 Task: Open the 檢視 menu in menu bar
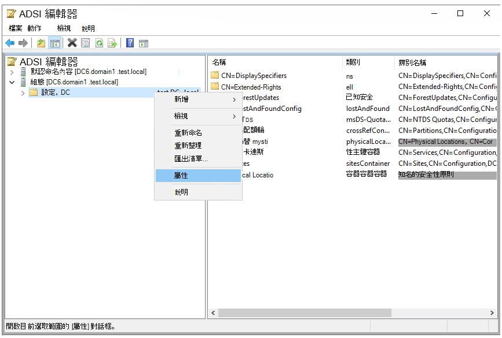pyautogui.click(x=64, y=28)
